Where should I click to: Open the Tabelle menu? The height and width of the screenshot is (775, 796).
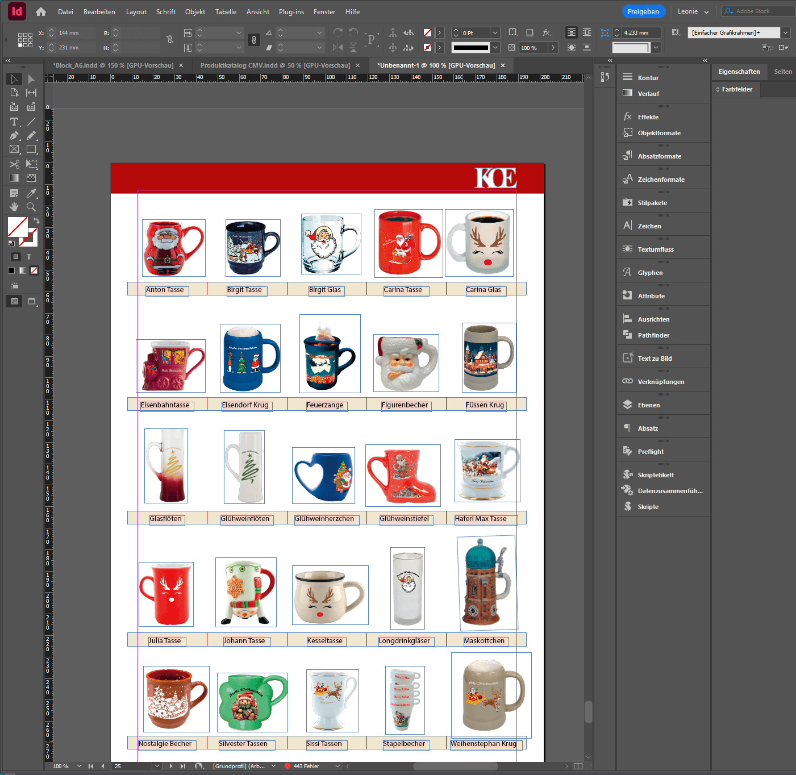[x=226, y=11]
